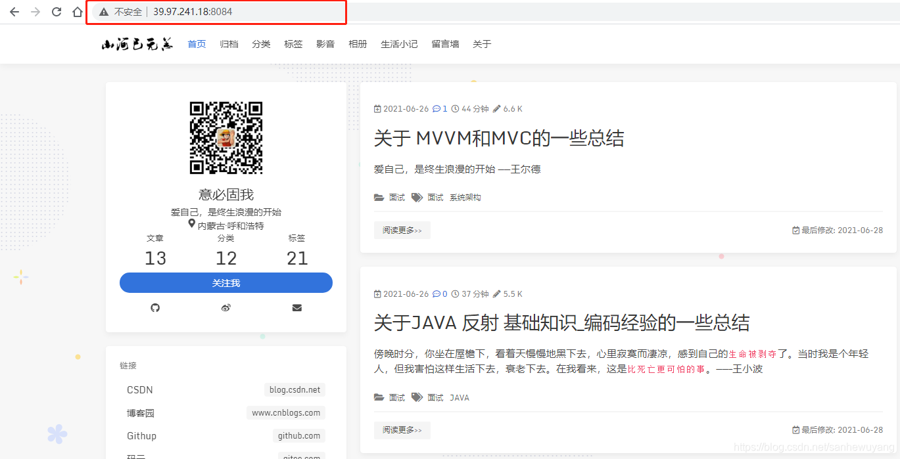900x459 pixels.
Task: Open the Githup link row
Action: pos(226,436)
